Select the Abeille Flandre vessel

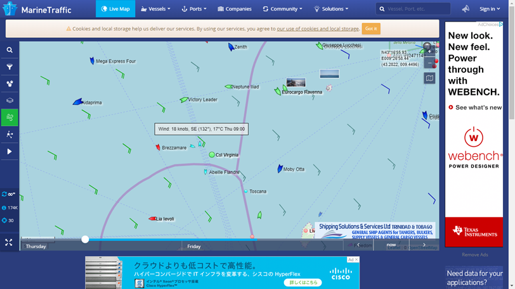(x=205, y=172)
